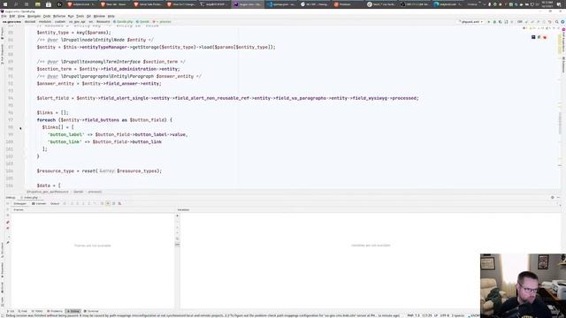Open the Microsoft Store taskbar icon

(49, 4)
